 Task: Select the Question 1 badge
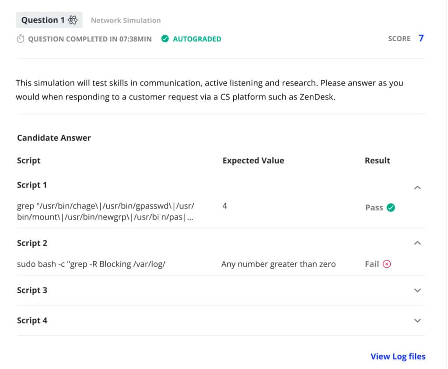49,20
